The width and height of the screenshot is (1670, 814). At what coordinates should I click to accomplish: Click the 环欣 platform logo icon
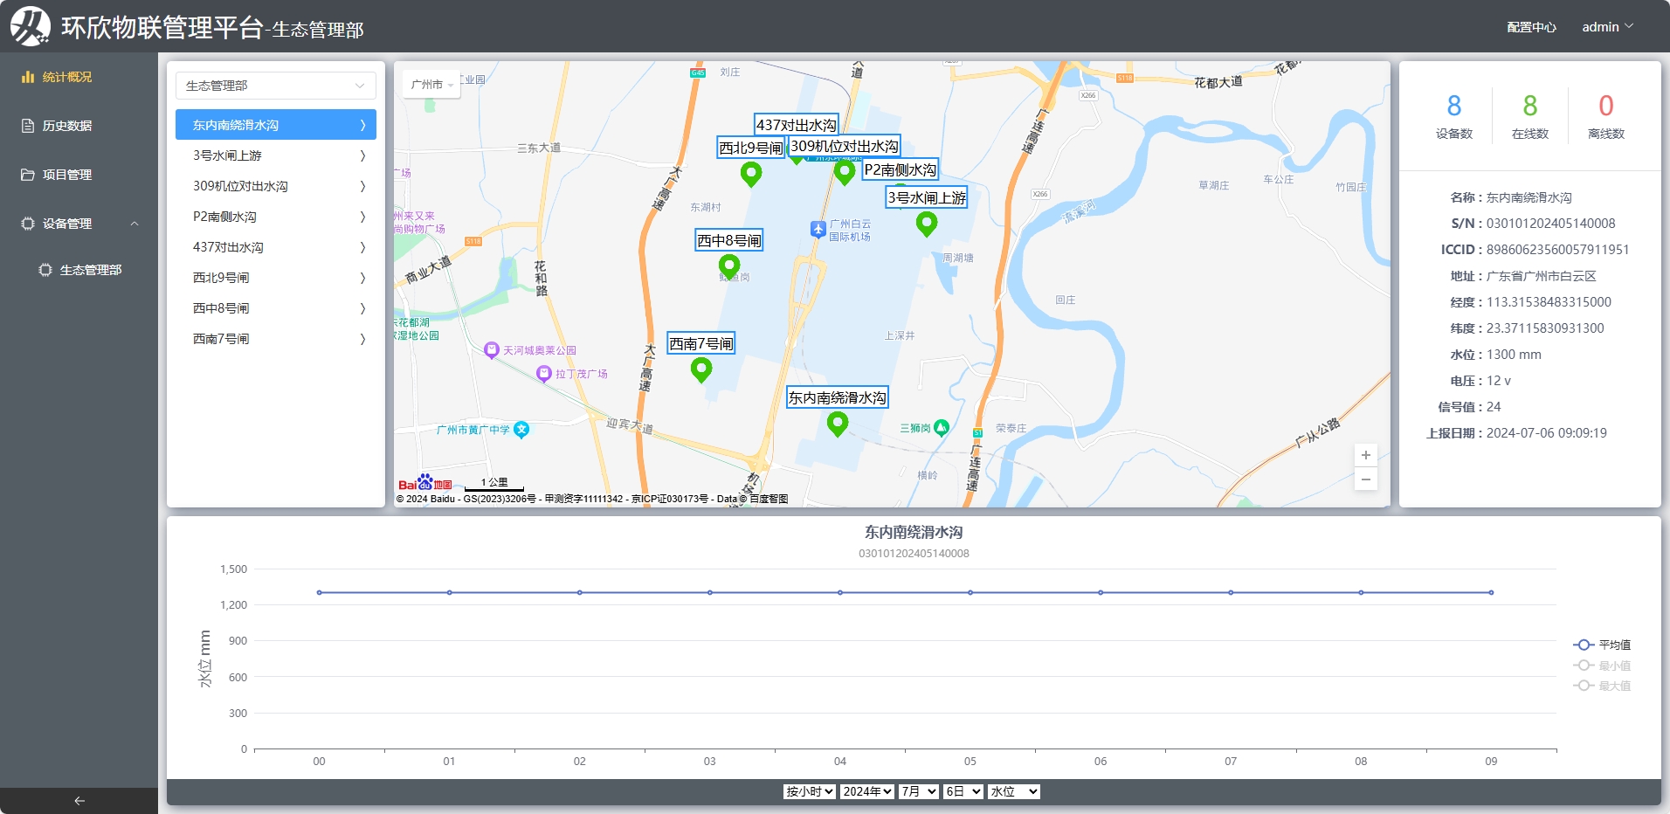pos(31,26)
